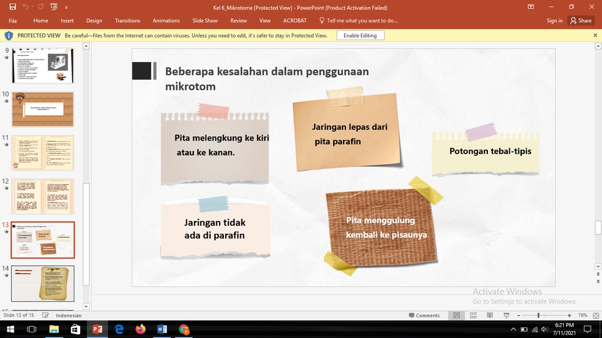The image size is (602, 338).
Task: Go to the Transitions tab
Action: (127, 21)
